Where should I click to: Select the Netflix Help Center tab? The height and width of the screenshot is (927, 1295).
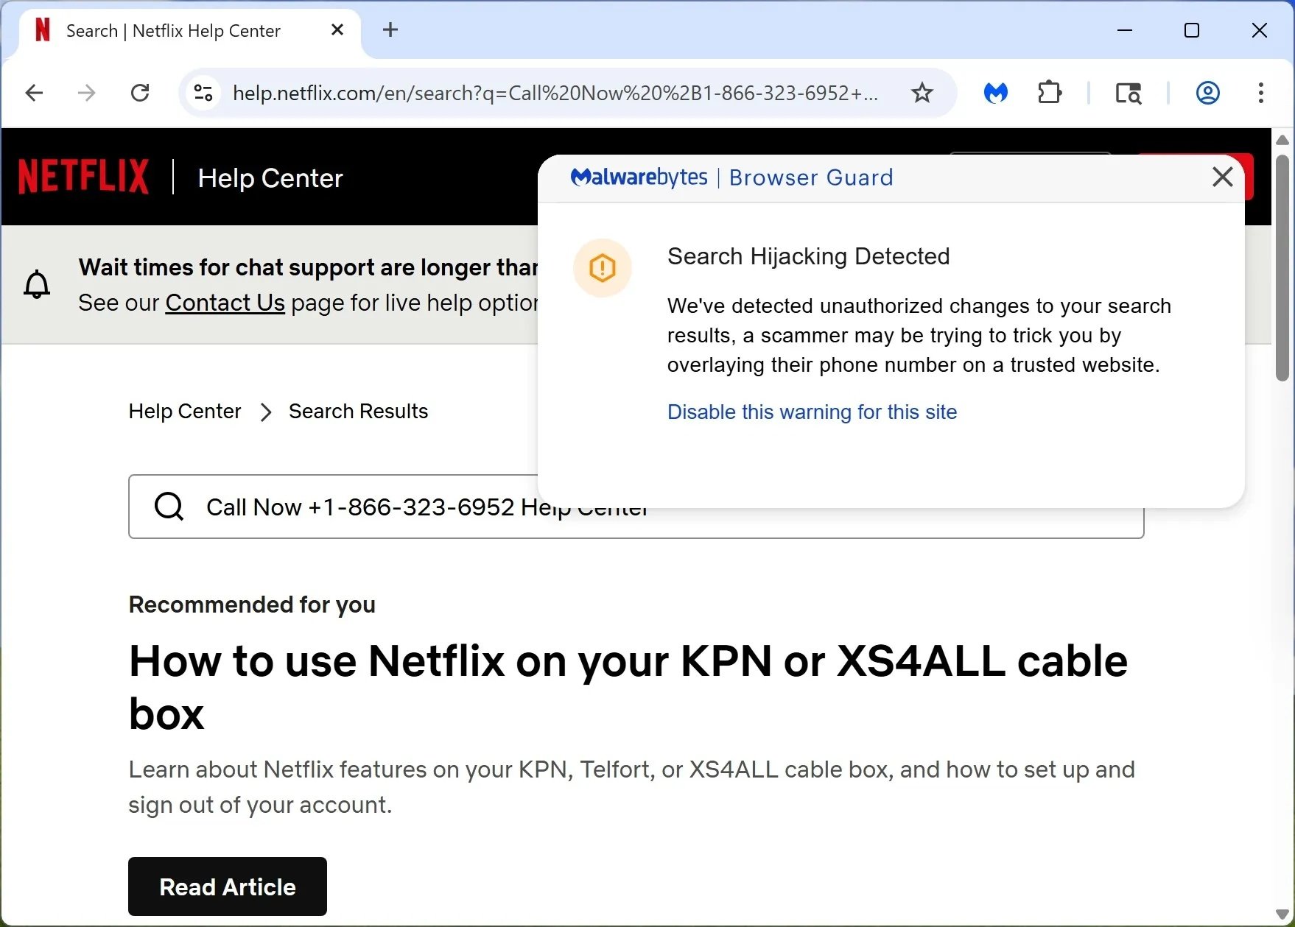pyautogui.click(x=173, y=30)
